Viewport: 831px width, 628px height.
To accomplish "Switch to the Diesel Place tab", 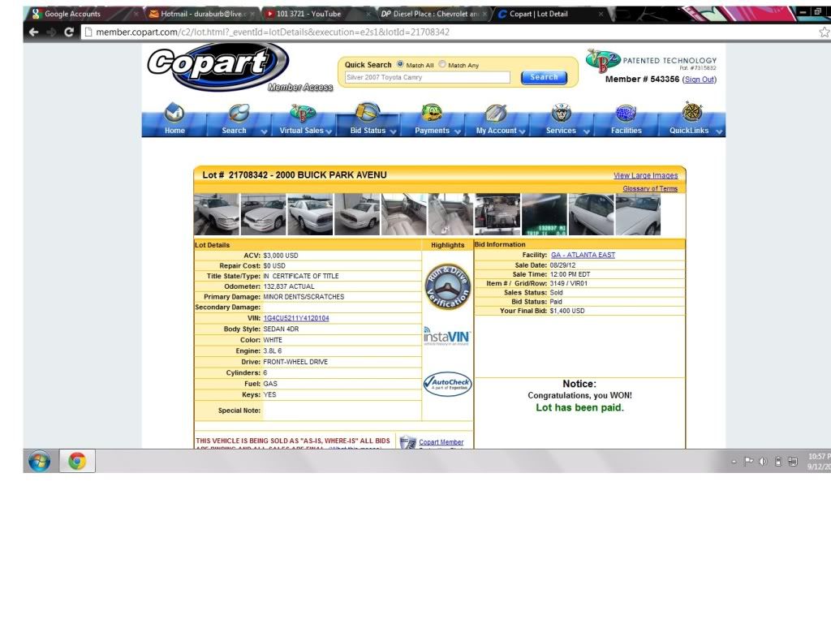I will pos(433,14).
